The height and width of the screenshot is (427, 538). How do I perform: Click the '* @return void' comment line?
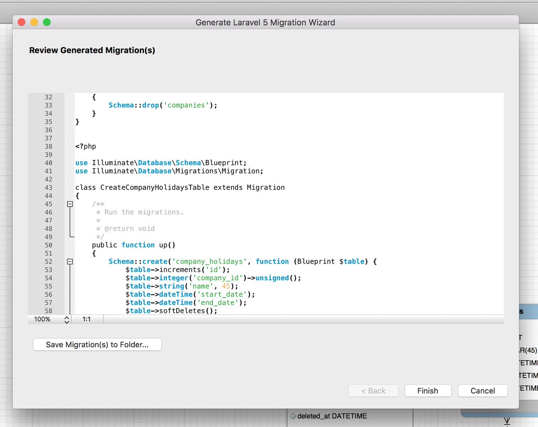click(x=126, y=229)
